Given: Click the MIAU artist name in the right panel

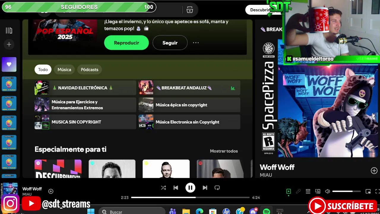Looking at the screenshot, I should (266, 175).
